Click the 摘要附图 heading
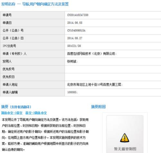 pyautogui.click(x=99, y=107)
